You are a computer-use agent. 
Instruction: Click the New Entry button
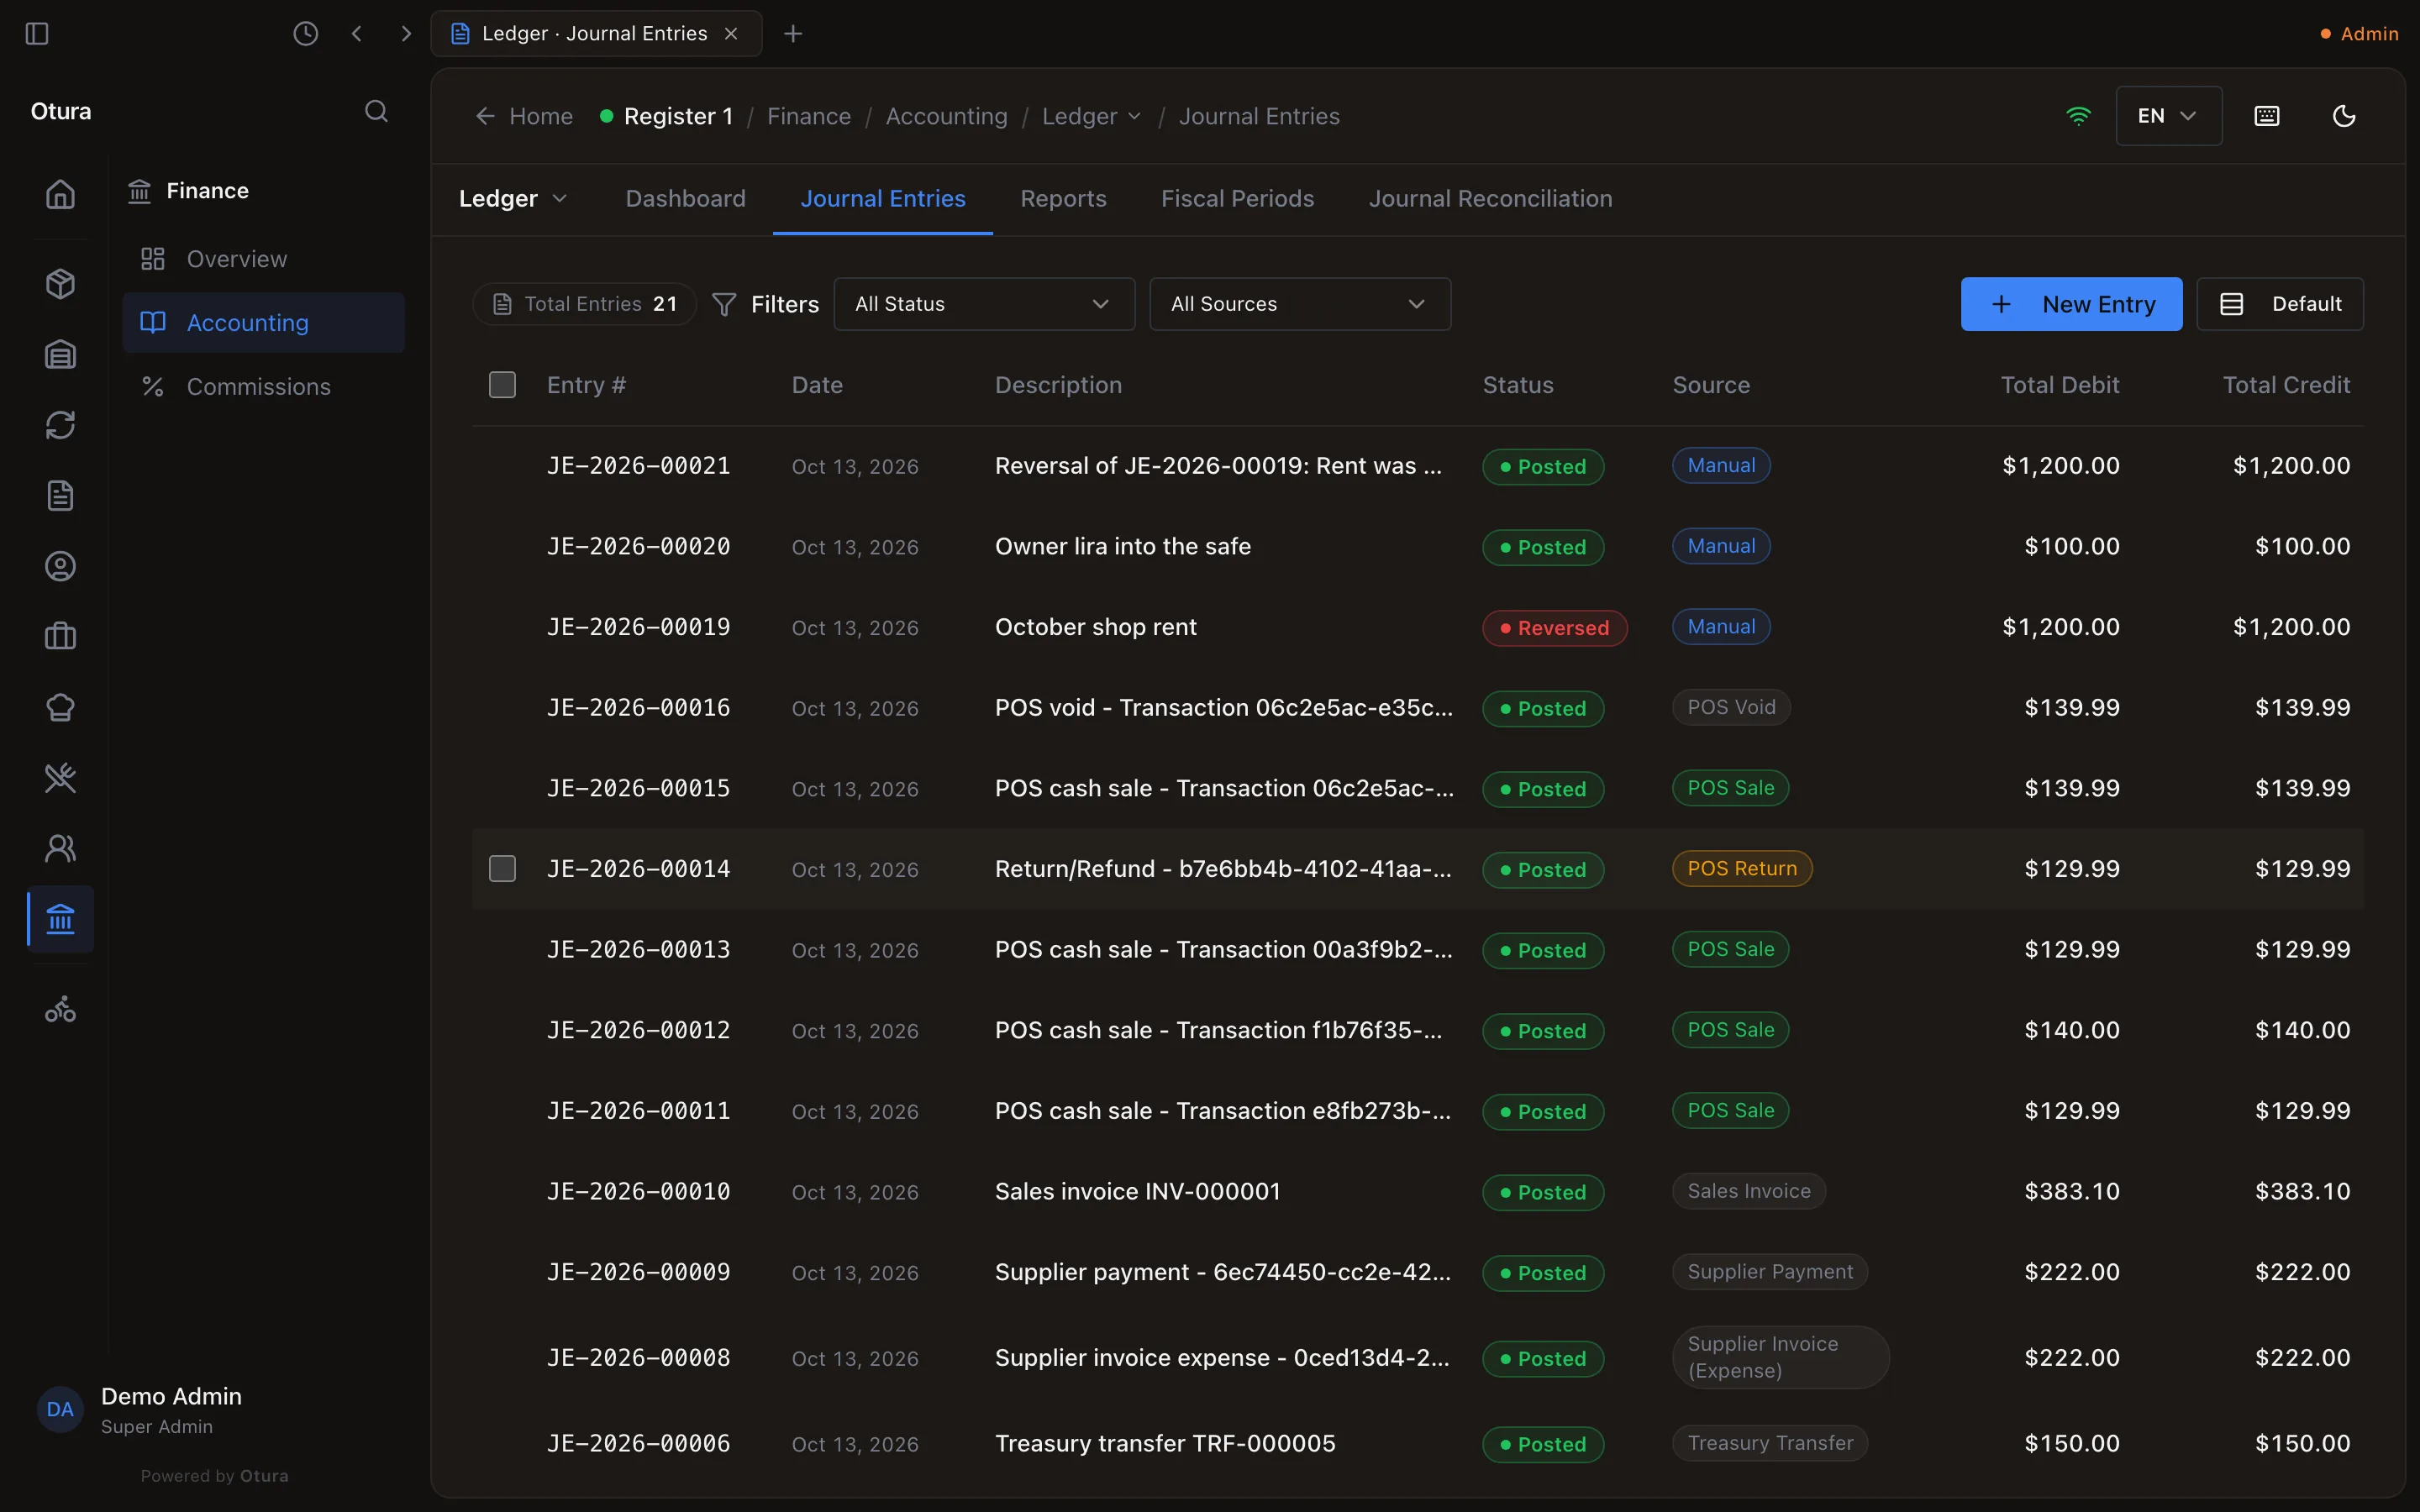(x=2071, y=304)
